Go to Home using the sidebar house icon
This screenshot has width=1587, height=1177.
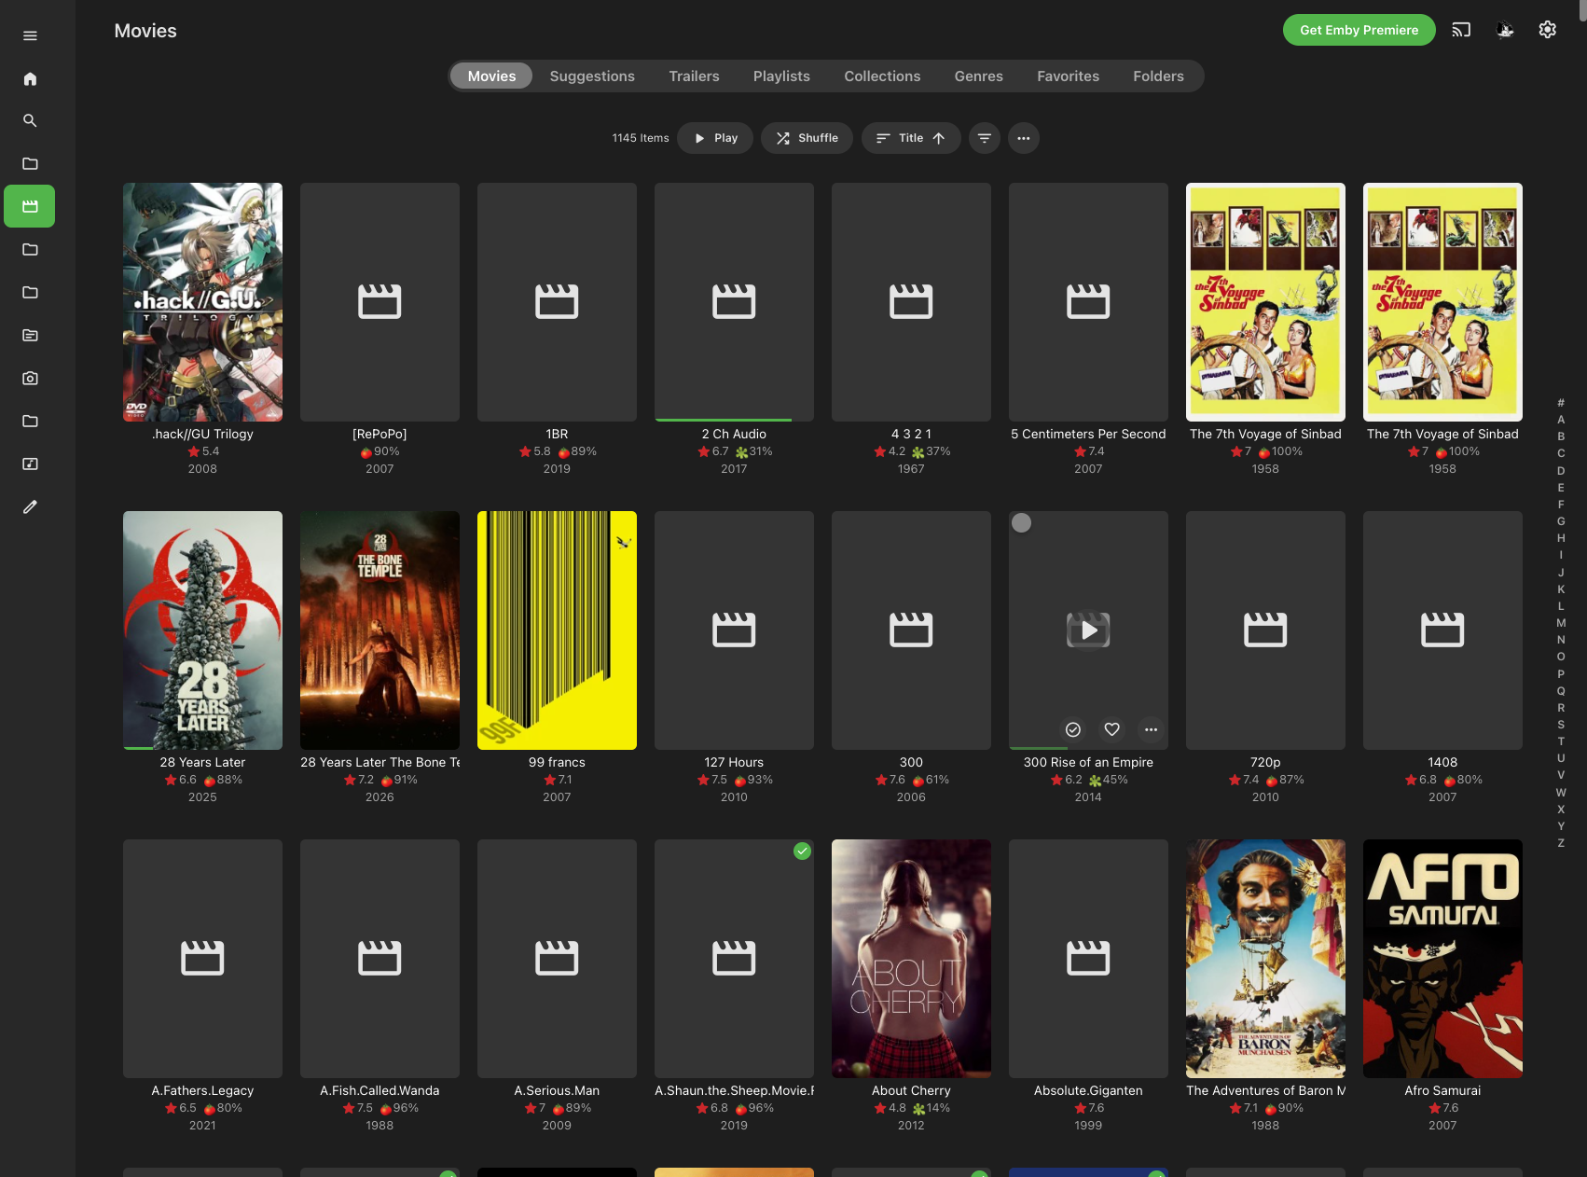[30, 78]
